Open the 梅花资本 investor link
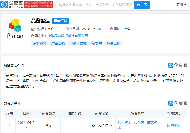 point(137,125)
